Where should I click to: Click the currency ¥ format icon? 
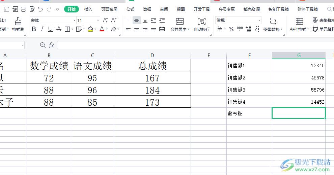coord(220,29)
